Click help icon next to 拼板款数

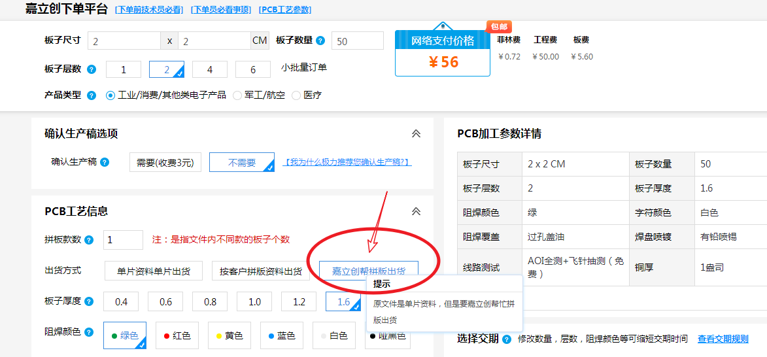[x=89, y=240]
